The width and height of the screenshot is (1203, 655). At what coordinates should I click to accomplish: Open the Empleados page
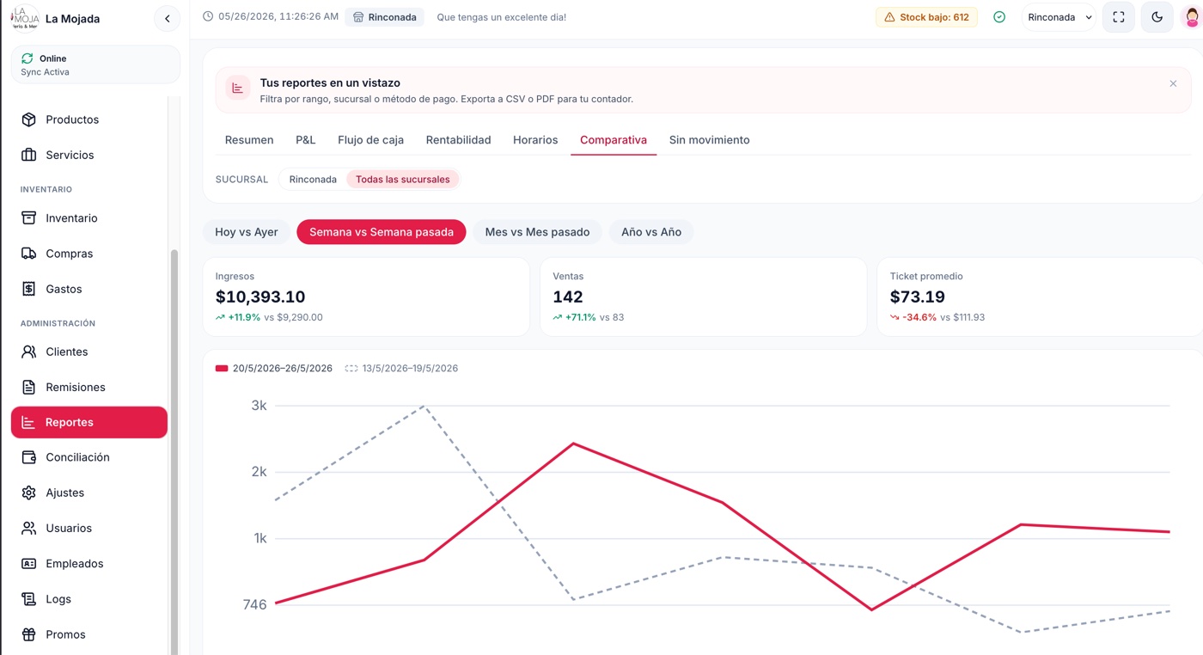89,564
